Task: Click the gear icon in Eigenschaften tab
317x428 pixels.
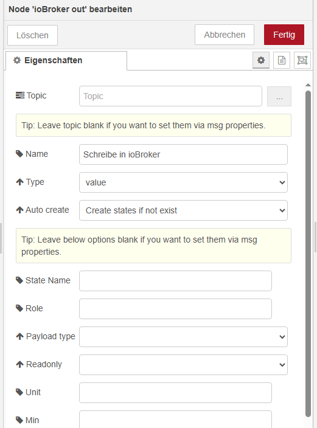Action: point(17,60)
